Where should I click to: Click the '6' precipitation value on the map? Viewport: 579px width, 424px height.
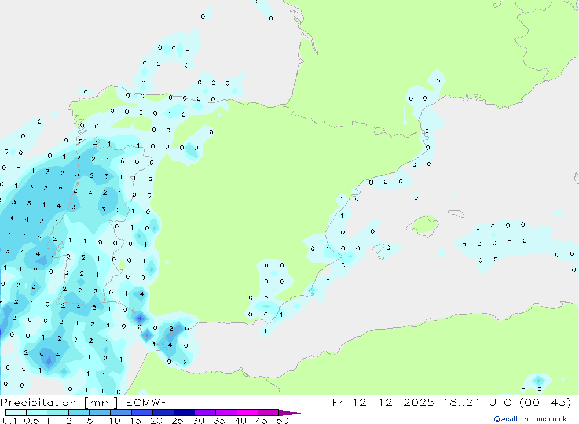tap(42, 354)
